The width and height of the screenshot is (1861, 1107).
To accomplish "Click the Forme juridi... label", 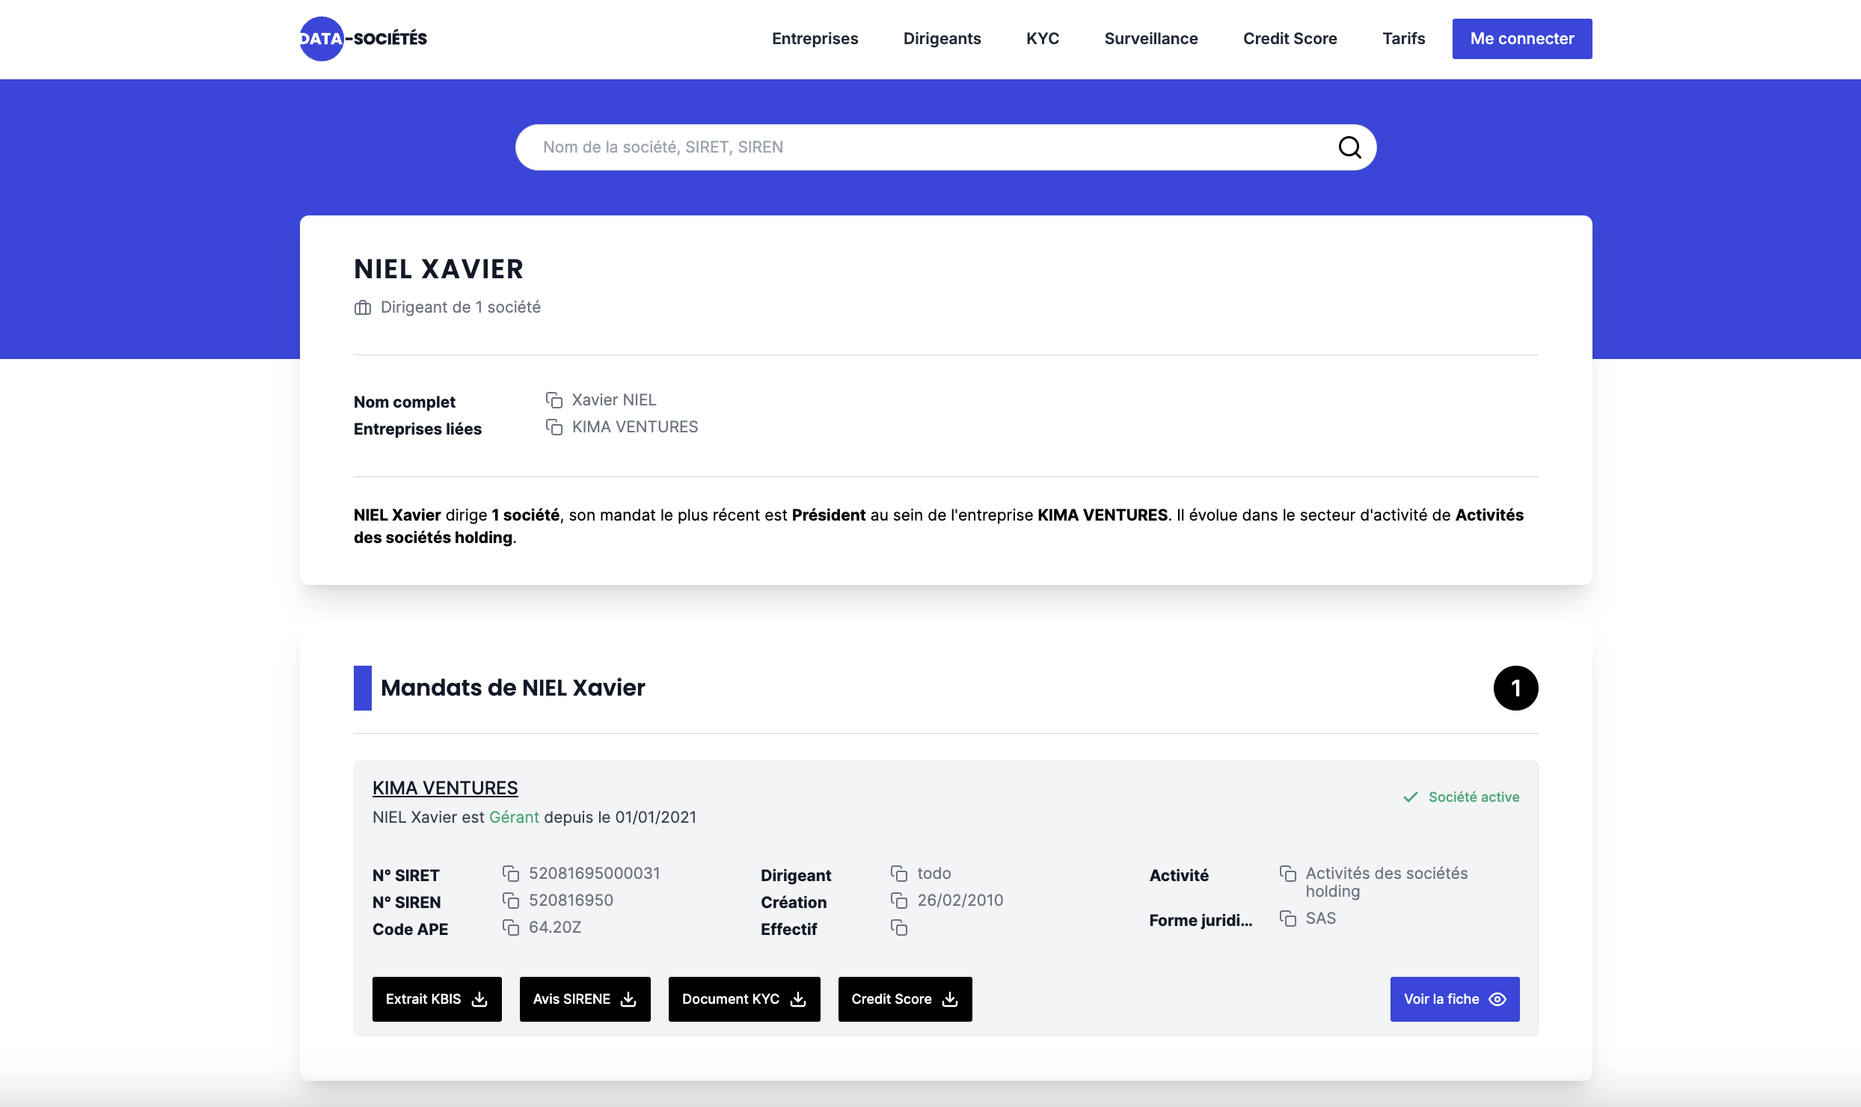I will pyautogui.click(x=1201, y=921).
